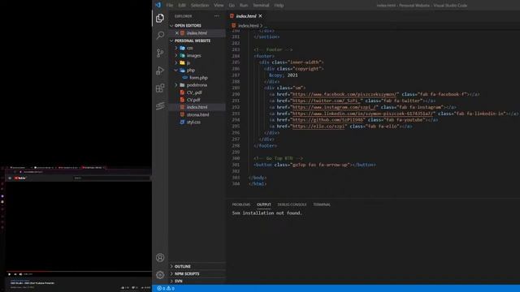Image resolution: width=520 pixels, height=292 pixels.
Task: Click the 'Svn installation not found.' output text
Action: [x=267, y=213]
